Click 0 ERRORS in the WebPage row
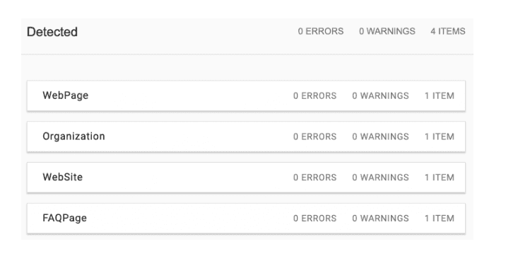506x256 pixels. click(x=315, y=96)
